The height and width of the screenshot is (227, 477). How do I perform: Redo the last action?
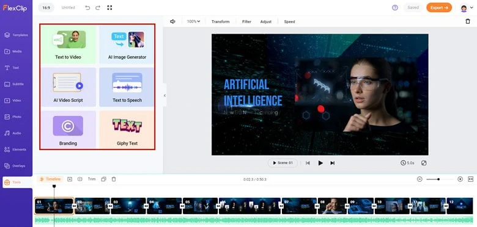click(98, 8)
